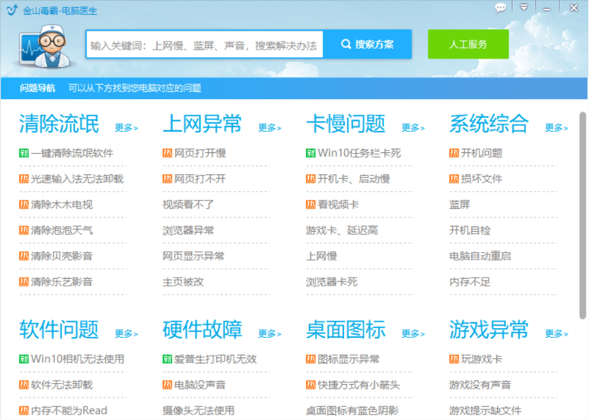The image size is (589, 420).
Task: Click the green 人工服务 button
Action: point(468,44)
